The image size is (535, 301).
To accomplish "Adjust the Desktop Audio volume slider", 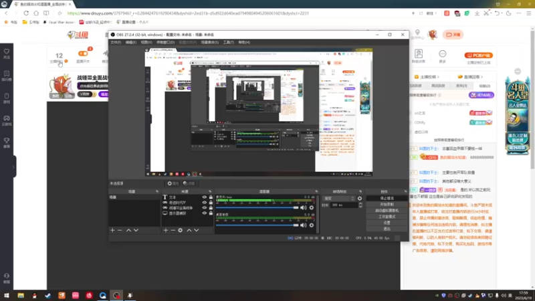I will [257, 225].
